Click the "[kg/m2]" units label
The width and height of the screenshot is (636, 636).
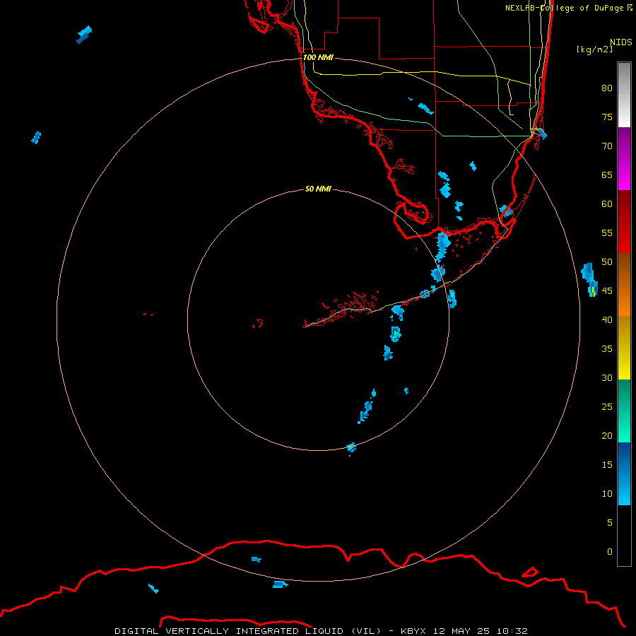point(594,49)
